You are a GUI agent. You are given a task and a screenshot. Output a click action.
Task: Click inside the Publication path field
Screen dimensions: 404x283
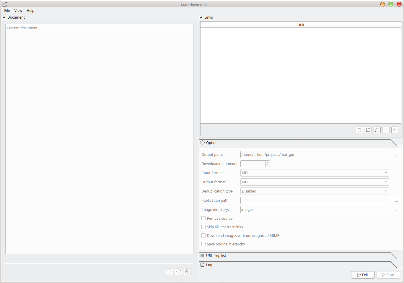pos(315,200)
